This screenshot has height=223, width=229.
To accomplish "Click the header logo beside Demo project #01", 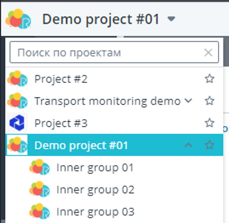I will pos(18,19).
